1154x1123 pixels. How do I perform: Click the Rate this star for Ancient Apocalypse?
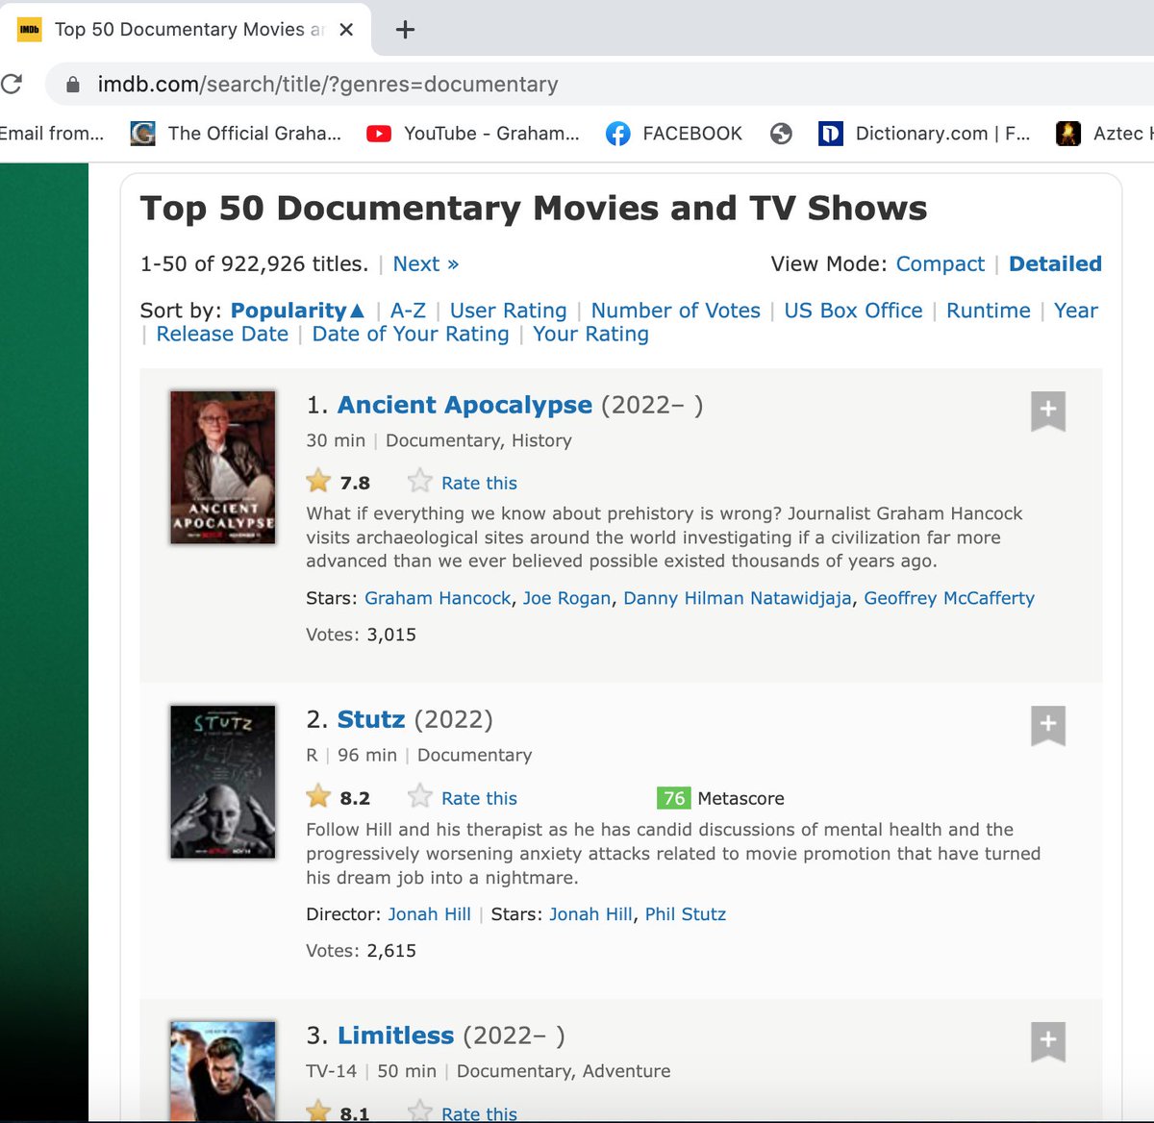click(419, 481)
